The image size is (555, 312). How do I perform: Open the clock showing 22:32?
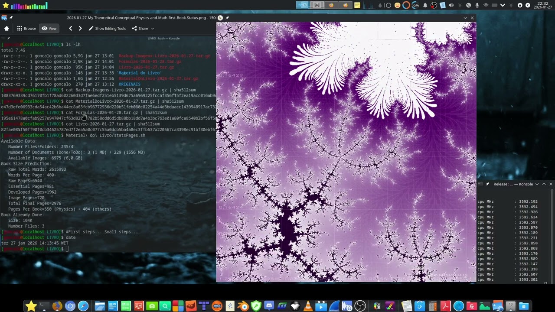[543, 5]
